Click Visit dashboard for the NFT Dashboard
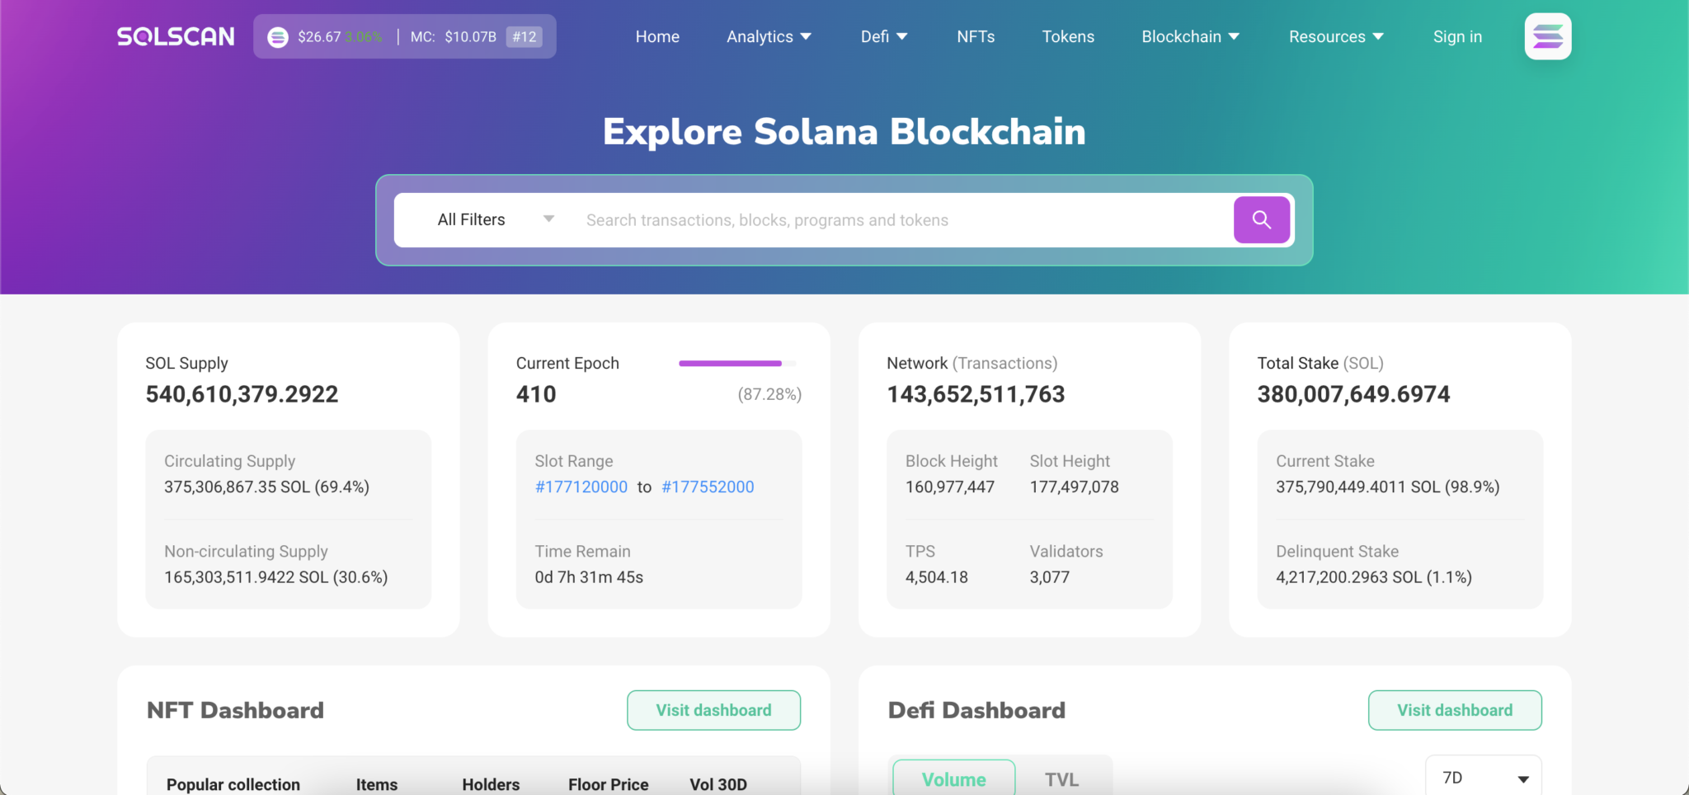Viewport: 1689px width, 795px height. (713, 710)
